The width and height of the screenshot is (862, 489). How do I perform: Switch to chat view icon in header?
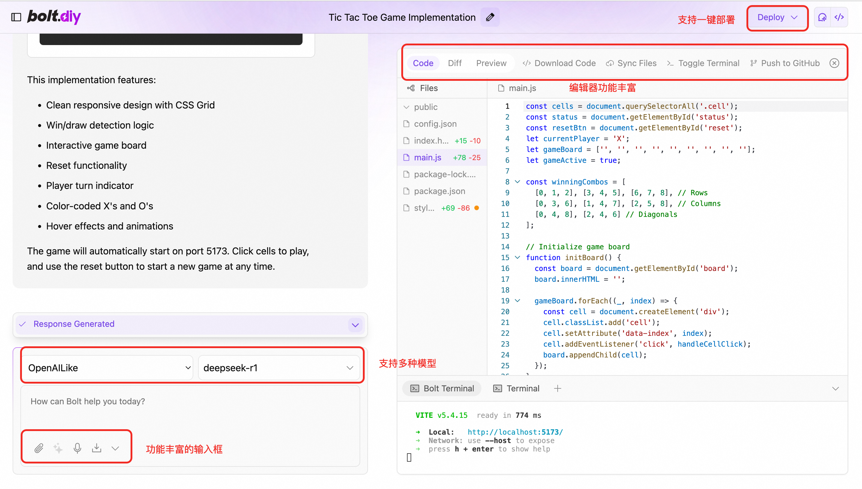pos(822,17)
